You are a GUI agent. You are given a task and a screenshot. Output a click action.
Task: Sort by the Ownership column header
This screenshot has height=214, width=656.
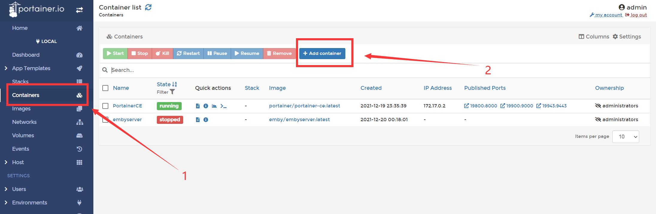609,88
